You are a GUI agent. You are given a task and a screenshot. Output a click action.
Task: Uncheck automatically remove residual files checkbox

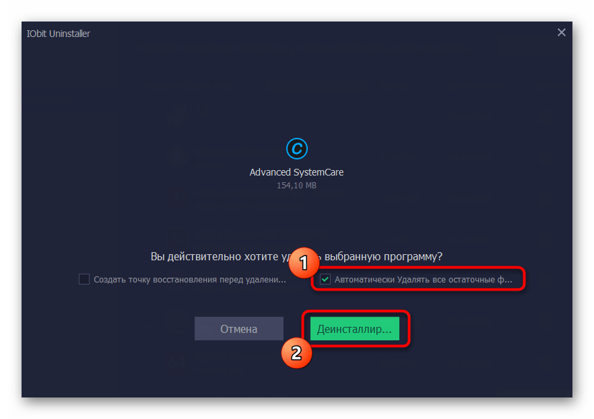tap(325, 279)
